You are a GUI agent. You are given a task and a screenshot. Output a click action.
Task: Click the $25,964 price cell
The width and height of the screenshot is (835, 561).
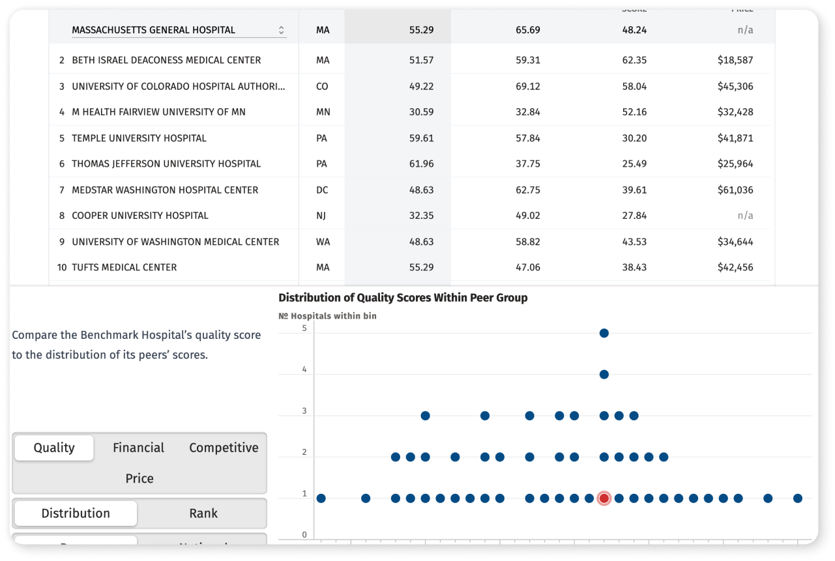tap(735, 164)
